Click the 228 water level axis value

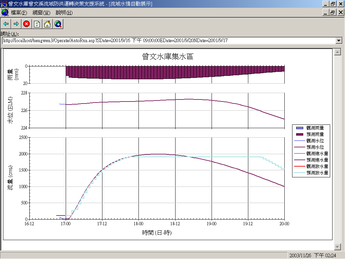pyautogui.click(x=24, y=93)
